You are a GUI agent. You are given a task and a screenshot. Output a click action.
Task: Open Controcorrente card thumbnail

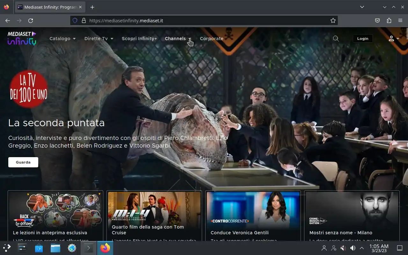[x=253, y=210]
